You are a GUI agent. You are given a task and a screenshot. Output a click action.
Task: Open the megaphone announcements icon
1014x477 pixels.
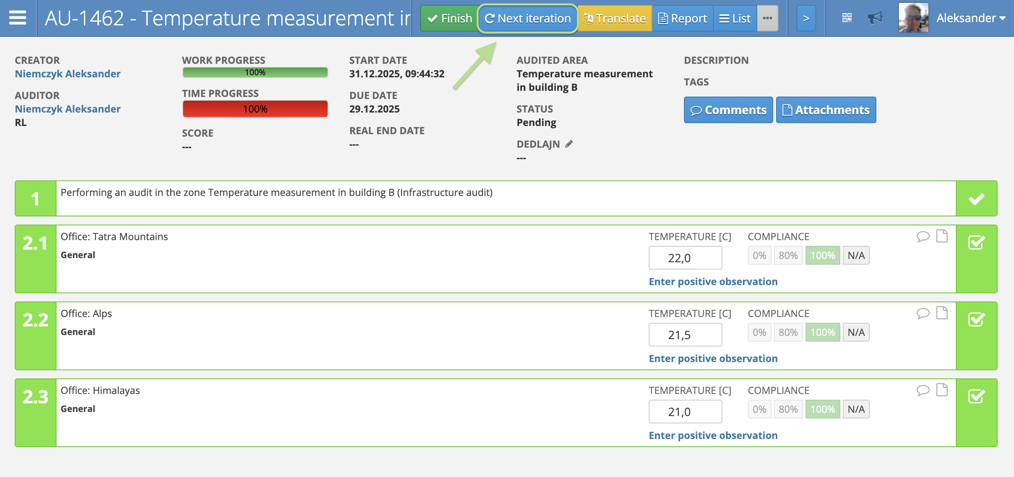click(x=875, y=18)
